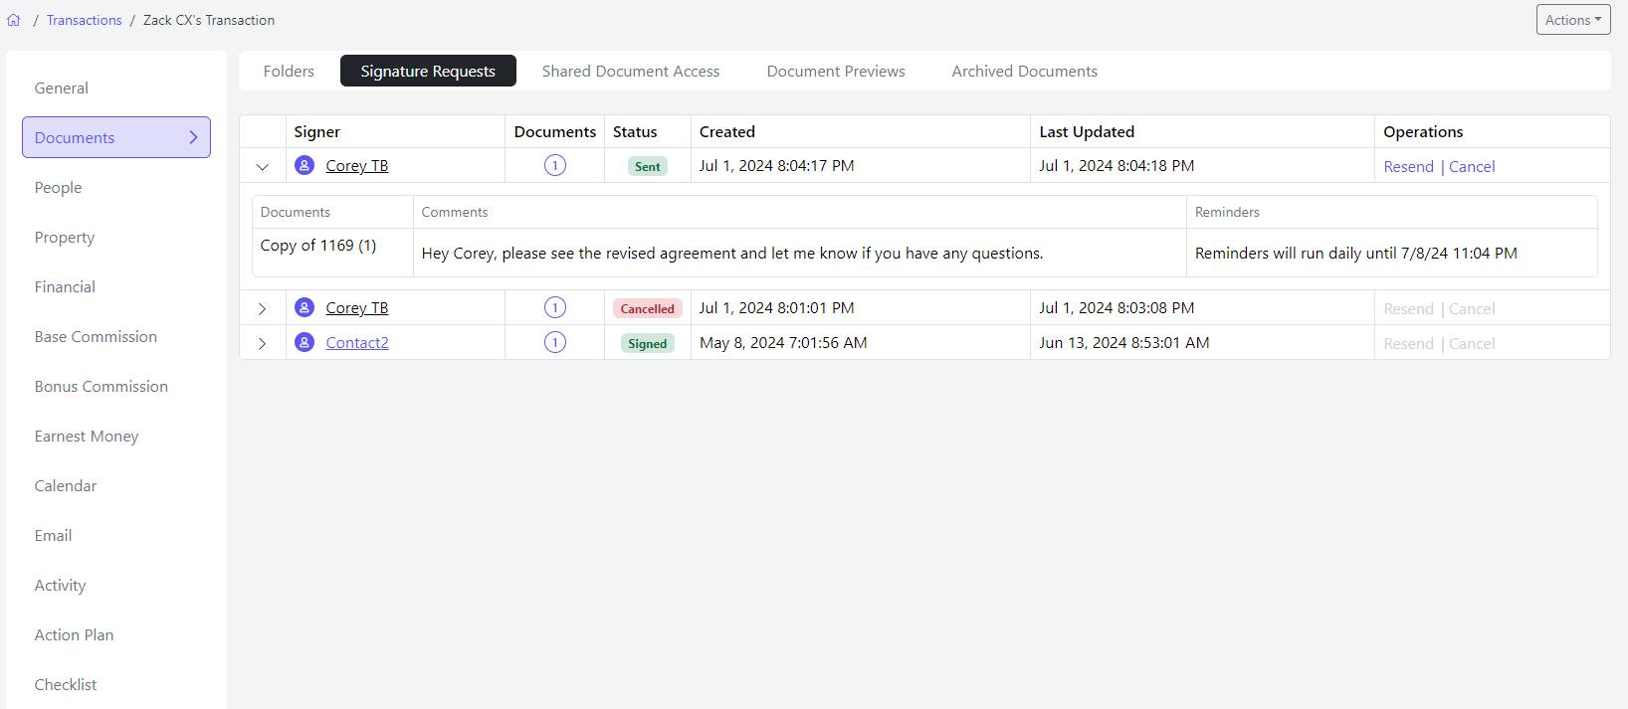Click last updated Jul 1, 2024 8:03:08 PM
This screenshot has height=709, width=1628.
[x=1117, y=308]
